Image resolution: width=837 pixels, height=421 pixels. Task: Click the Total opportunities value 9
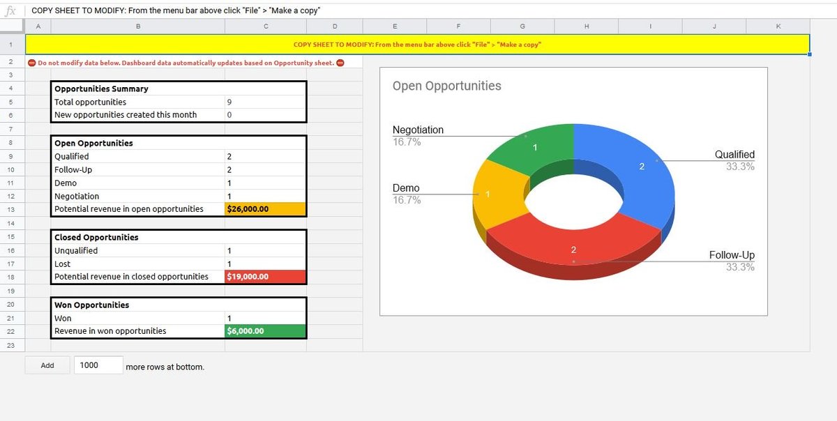(x=266, y=102)
